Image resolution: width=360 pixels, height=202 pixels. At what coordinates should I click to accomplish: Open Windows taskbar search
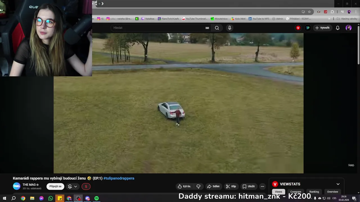[13, 198]
